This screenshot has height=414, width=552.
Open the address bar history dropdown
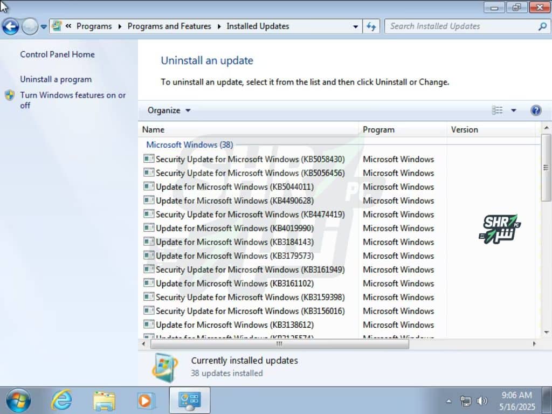(356, 26)
